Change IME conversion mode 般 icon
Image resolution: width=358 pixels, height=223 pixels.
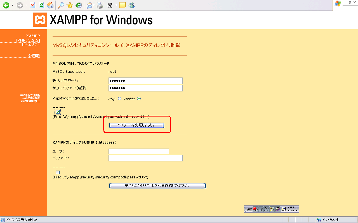tap(266, 209)
